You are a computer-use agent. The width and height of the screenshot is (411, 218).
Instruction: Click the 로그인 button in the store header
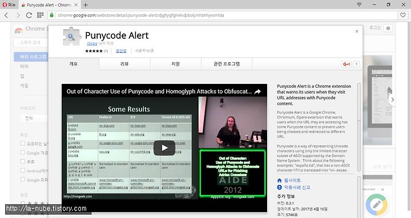[x=375, y=27]
